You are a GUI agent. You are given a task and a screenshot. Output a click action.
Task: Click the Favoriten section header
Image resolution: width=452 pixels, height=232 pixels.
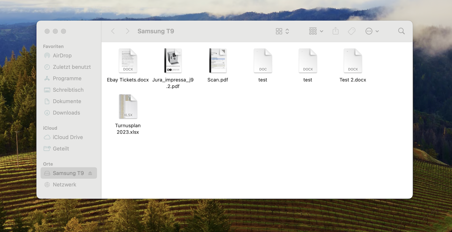53,46
